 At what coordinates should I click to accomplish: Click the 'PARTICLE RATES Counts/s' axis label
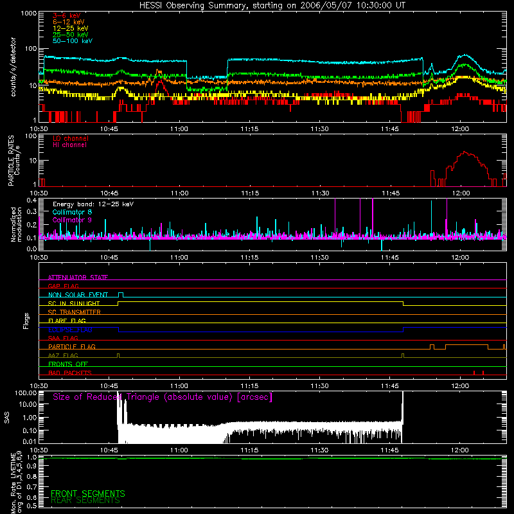click(13, 161)
